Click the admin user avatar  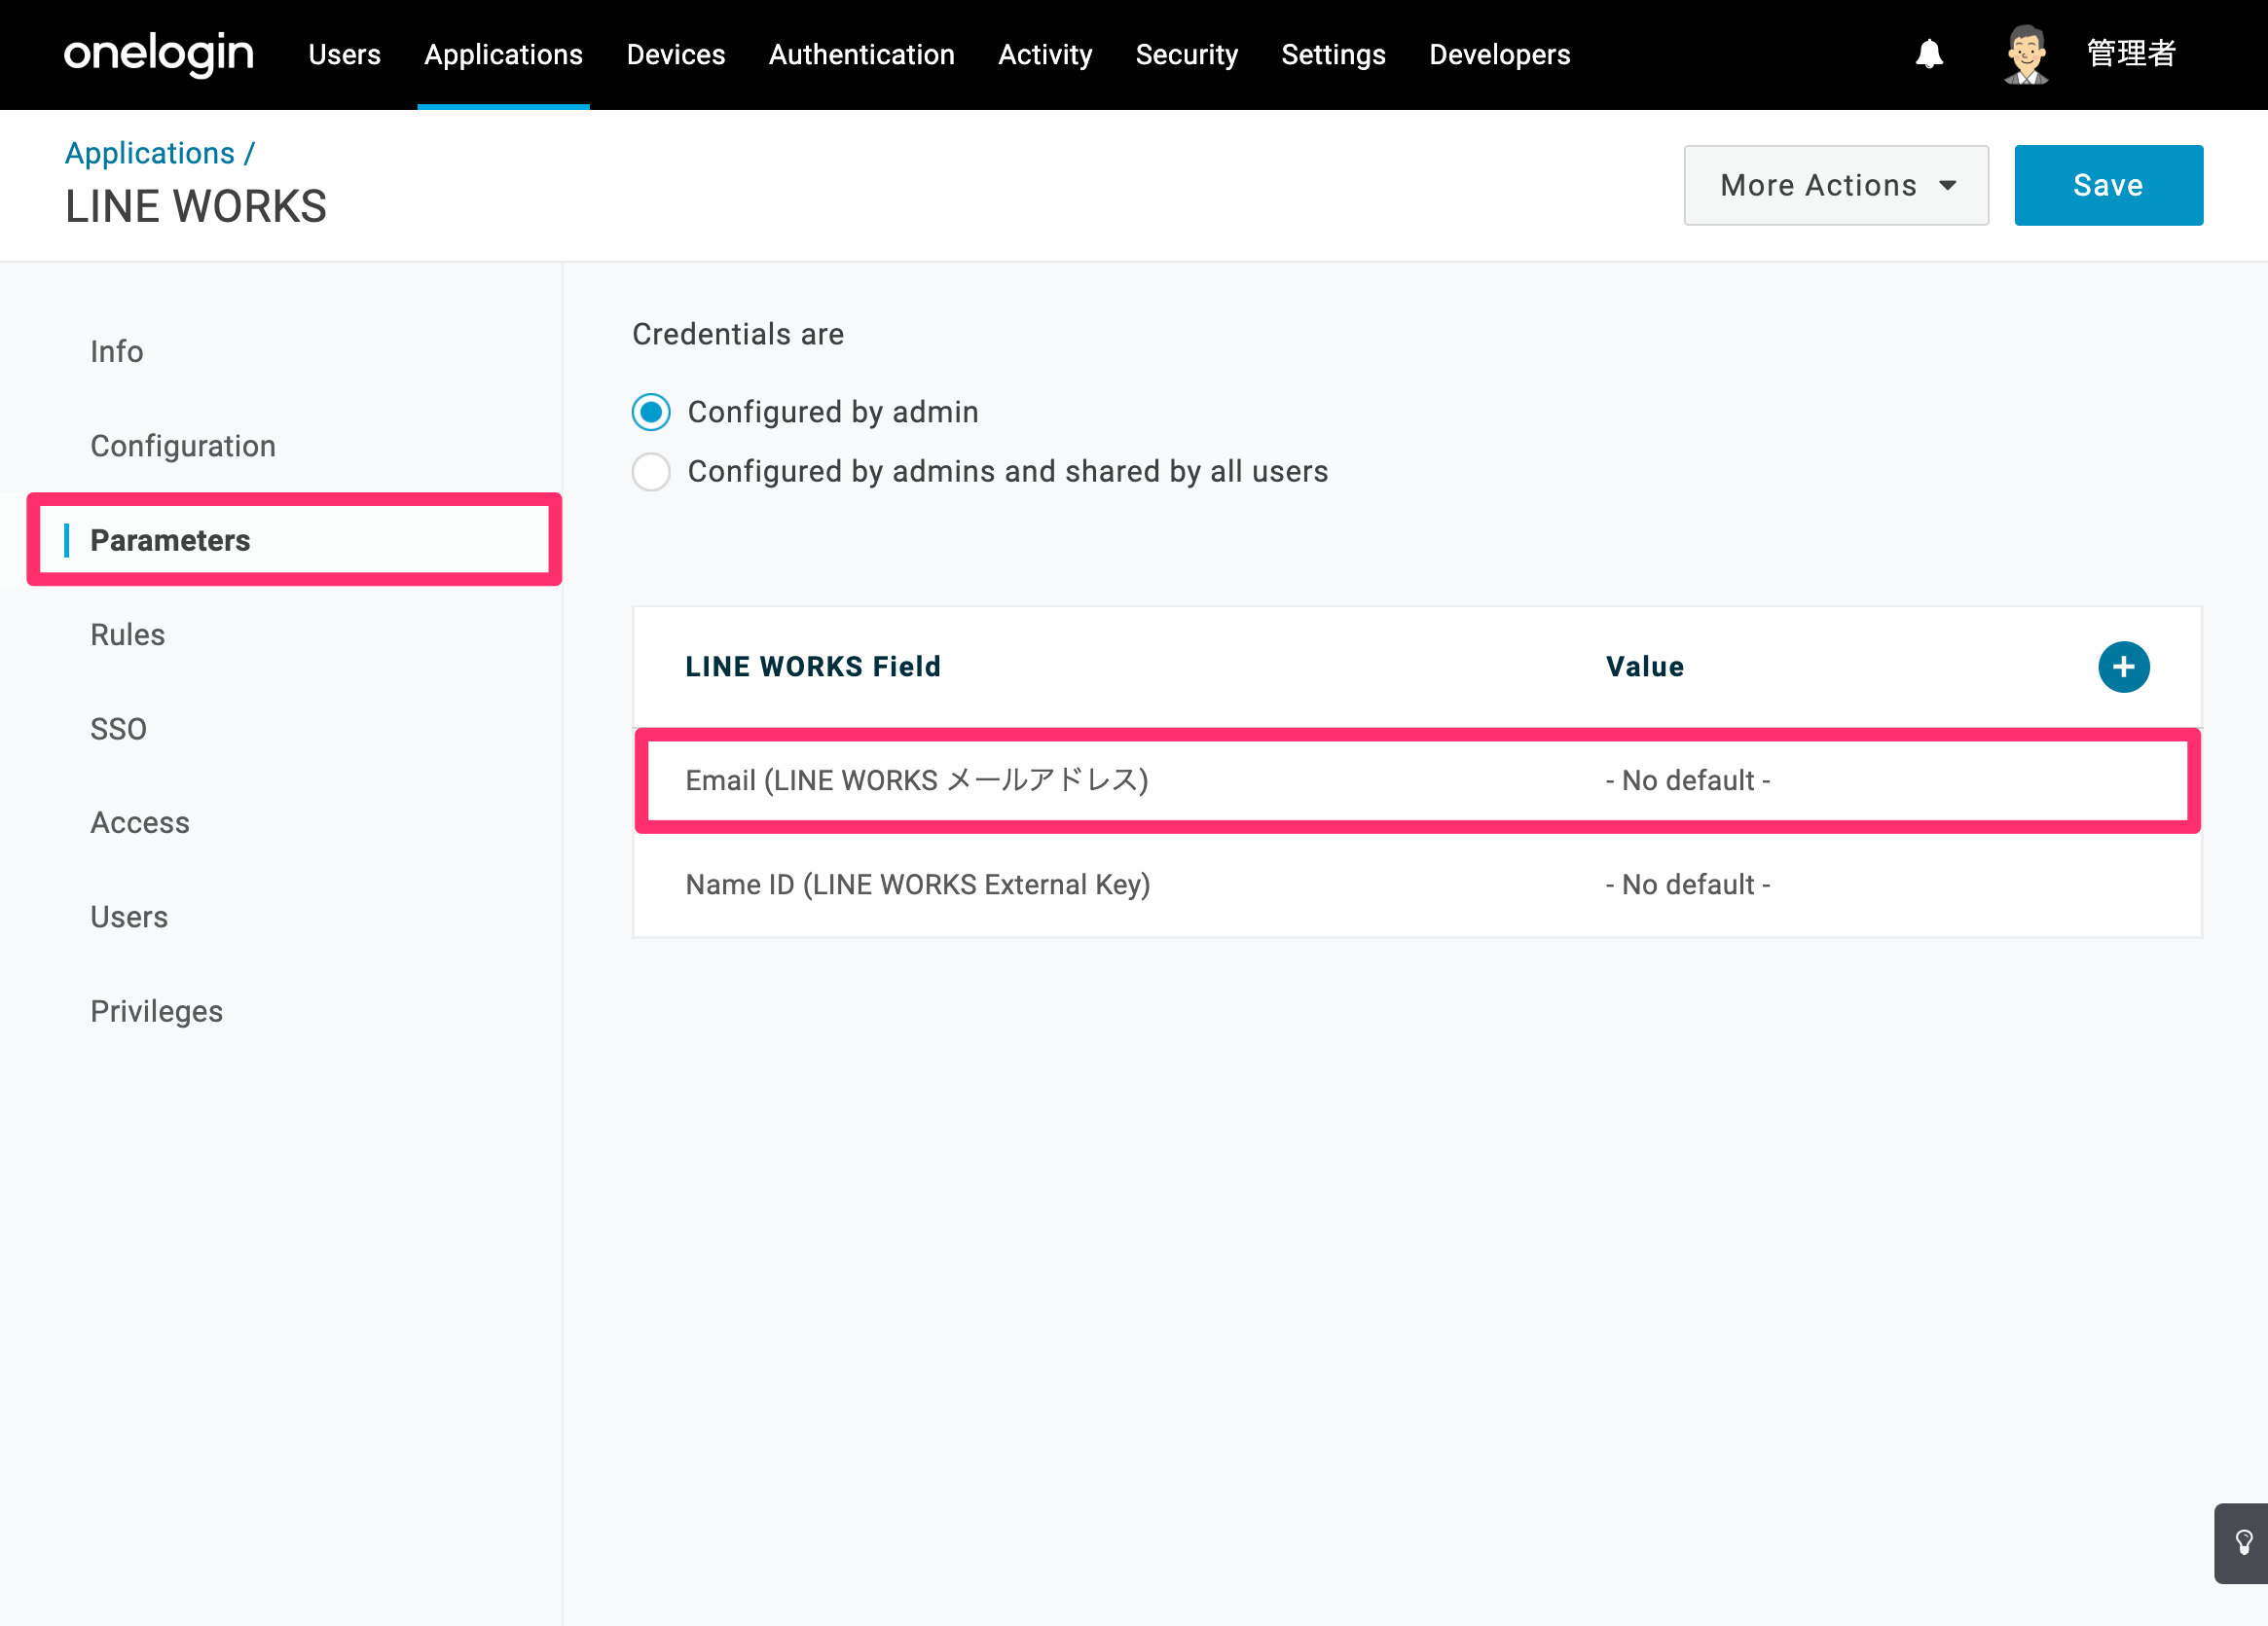pyautogui.click(x=2026, y=54)
